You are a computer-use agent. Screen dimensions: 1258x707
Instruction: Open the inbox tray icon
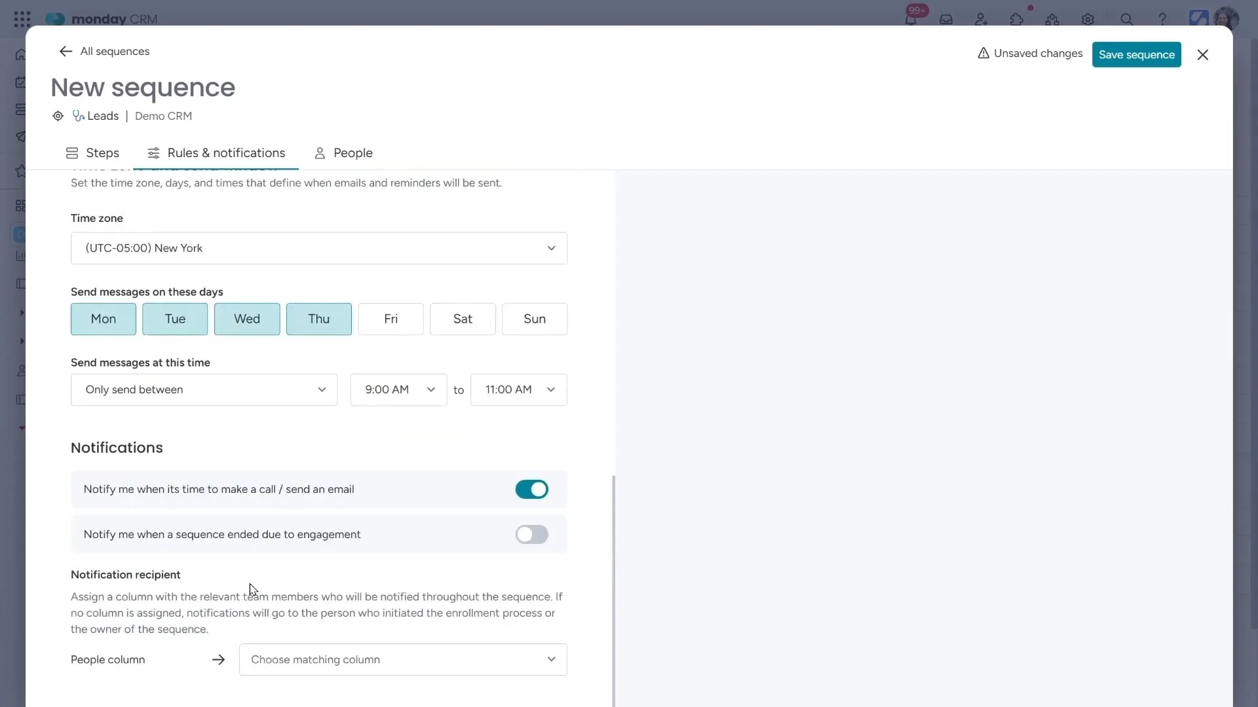pos(946,20)
